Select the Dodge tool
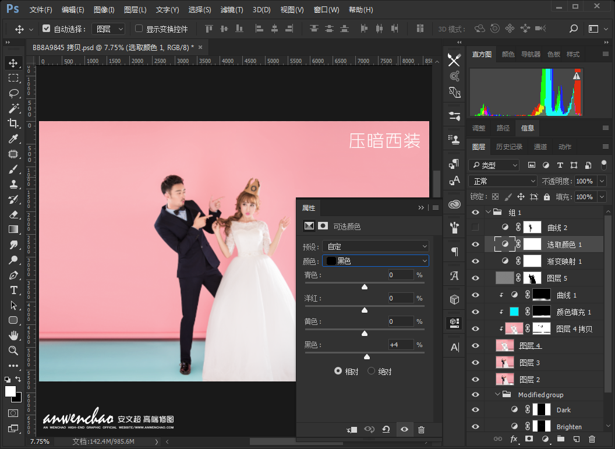 tap(13, 260)
